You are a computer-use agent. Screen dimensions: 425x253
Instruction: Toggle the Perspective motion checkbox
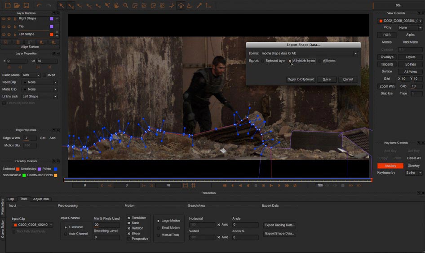pyautogui.click(x=129, y=239)
